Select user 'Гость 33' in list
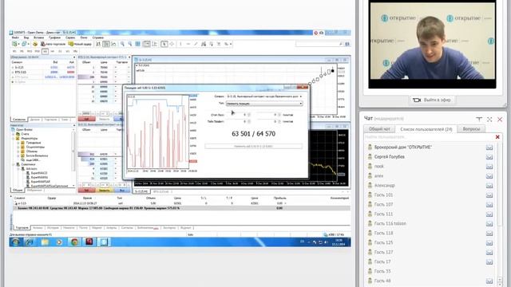Screen dimensions: 511x287 382,271
